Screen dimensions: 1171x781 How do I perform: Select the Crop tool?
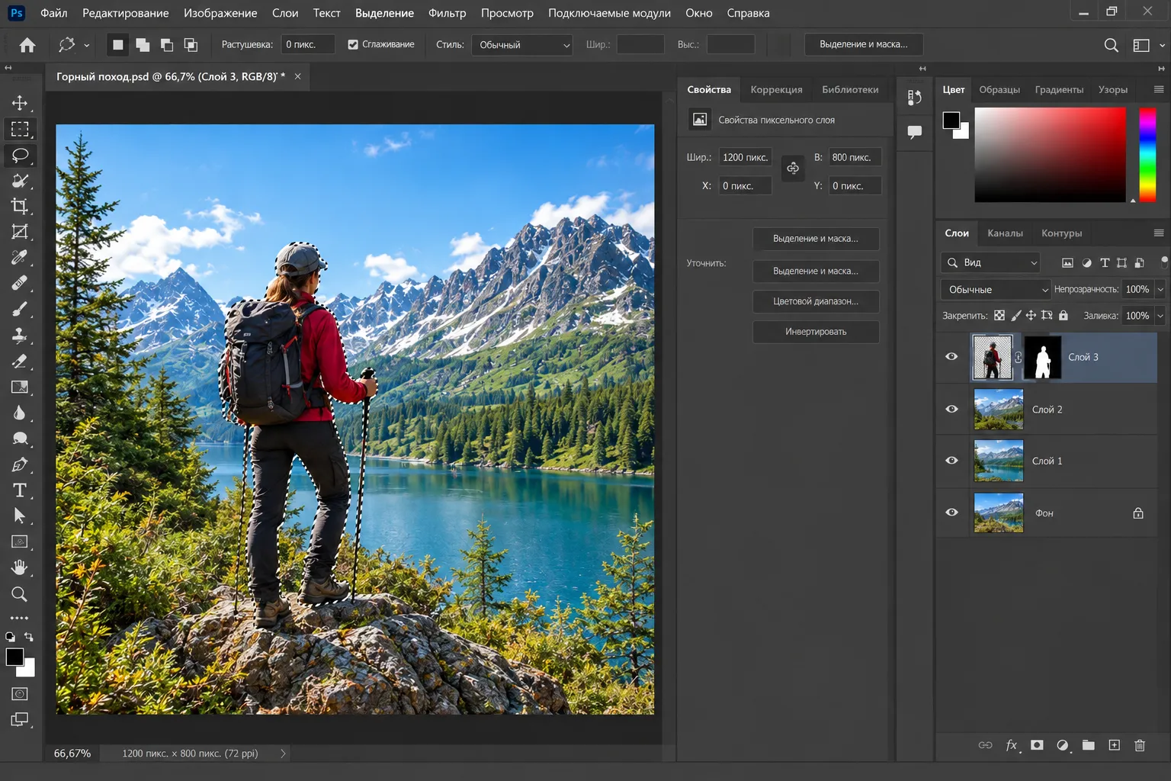[x=20, y=206]
